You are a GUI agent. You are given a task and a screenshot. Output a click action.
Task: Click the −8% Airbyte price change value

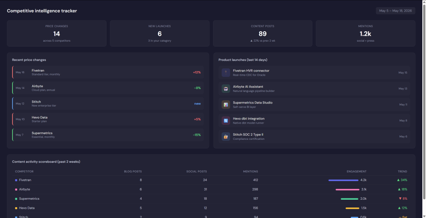[197, 88]
